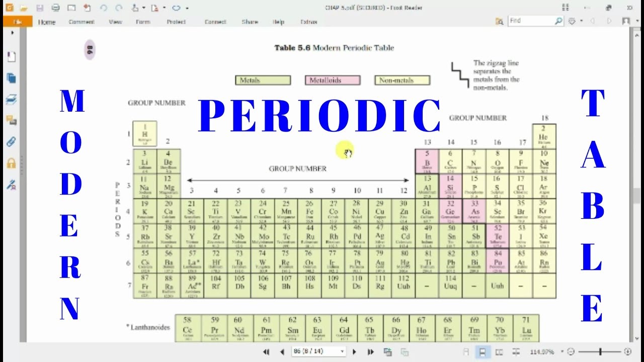644x362 pixels.
Task: Click the Find next arrow button
Action: [x=609, y=21]
